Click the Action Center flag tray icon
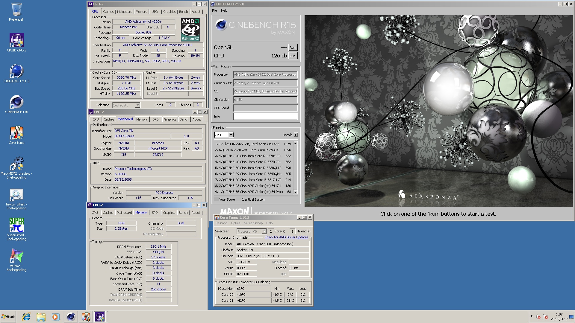The image size is (575, 323). (x=545, y=317)
